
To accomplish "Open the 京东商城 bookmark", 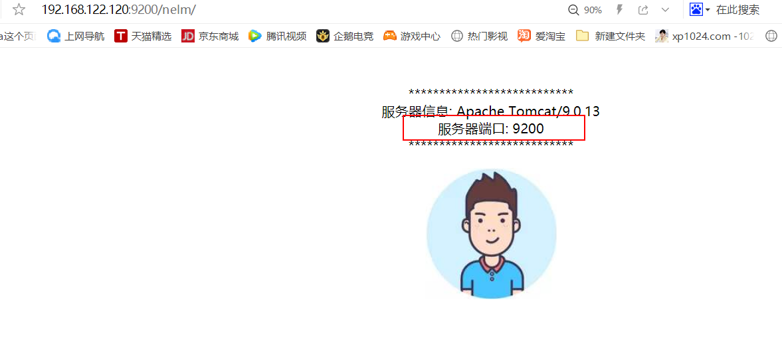I will 210,36.
